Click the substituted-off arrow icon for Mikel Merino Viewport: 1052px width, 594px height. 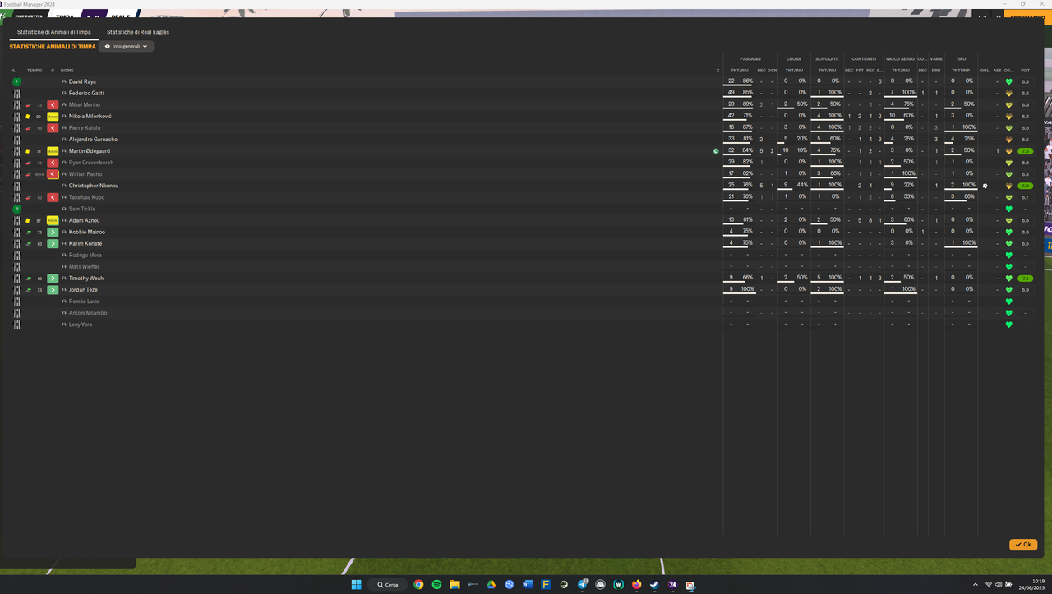[53, 105]
